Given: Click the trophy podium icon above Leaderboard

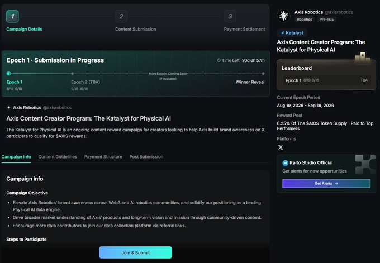Looking at the screenshot, I should coord(363,58).
